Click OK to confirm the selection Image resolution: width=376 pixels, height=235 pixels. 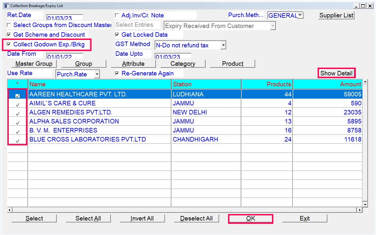coord(250,219)
